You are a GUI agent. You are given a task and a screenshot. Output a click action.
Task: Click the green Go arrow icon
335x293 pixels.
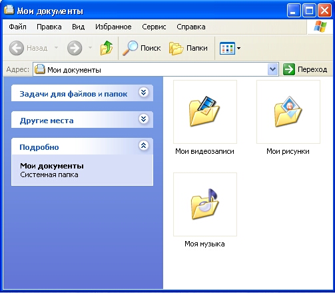click(289, 69)
